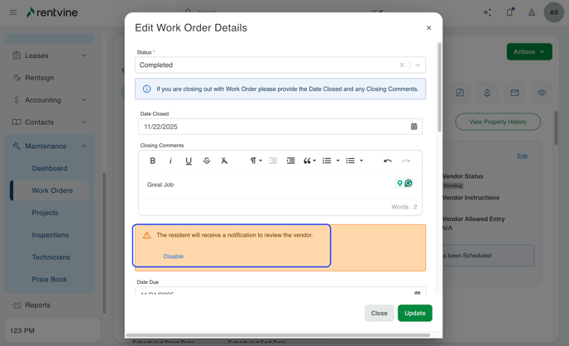Image resolution: width=569 pixels, height=346 pixels.
Task: Undo the last edit in comments
Action: pyautogui.click(x=387, y=161)
